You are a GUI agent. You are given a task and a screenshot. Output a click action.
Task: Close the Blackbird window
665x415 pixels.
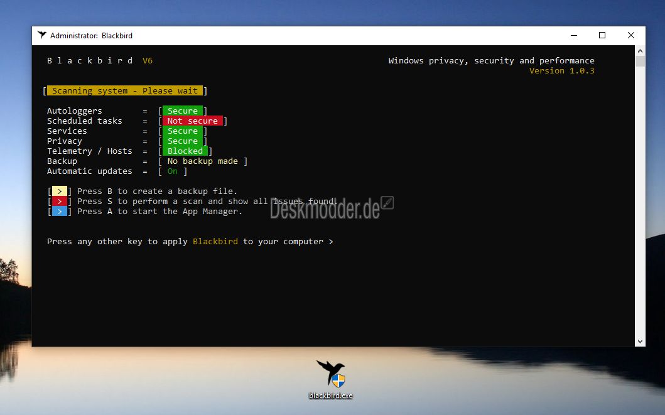[631, 36]
